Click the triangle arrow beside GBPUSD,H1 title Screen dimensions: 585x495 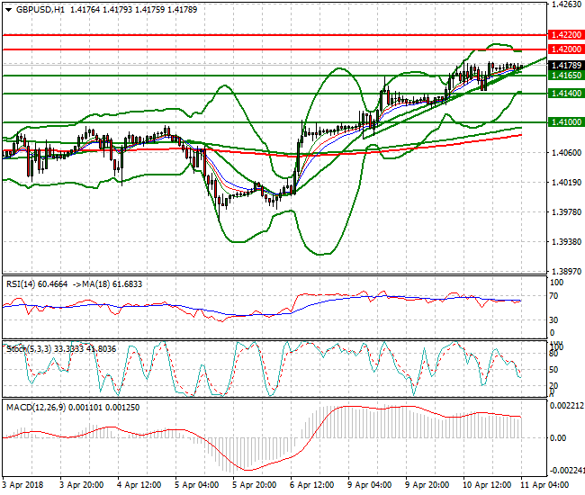(x=8, y=8)
